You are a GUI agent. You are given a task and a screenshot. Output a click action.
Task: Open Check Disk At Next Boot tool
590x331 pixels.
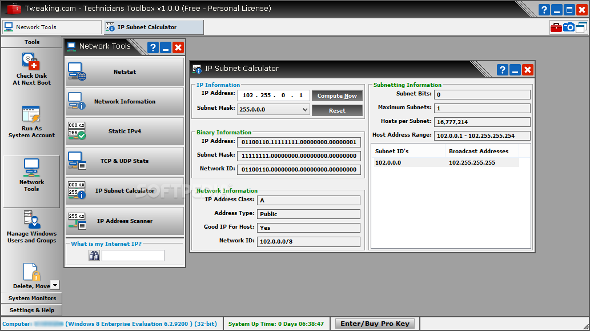click(x=31, y=69)
